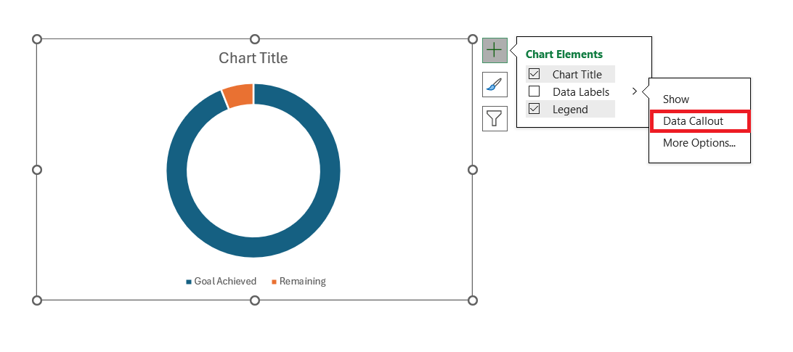Choose Show in the data labels submenu
The height and width of the screenshot is (352, 793).
coord(676,99)
